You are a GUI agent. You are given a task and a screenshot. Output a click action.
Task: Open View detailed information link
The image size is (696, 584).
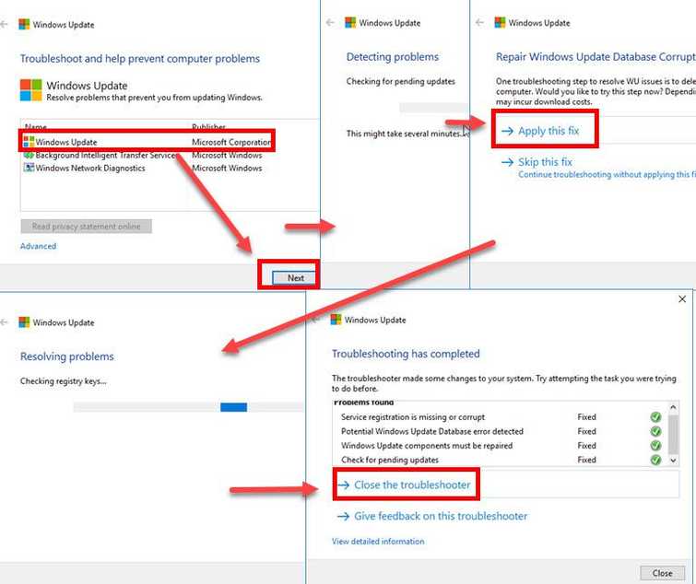(x=378, y=542)
